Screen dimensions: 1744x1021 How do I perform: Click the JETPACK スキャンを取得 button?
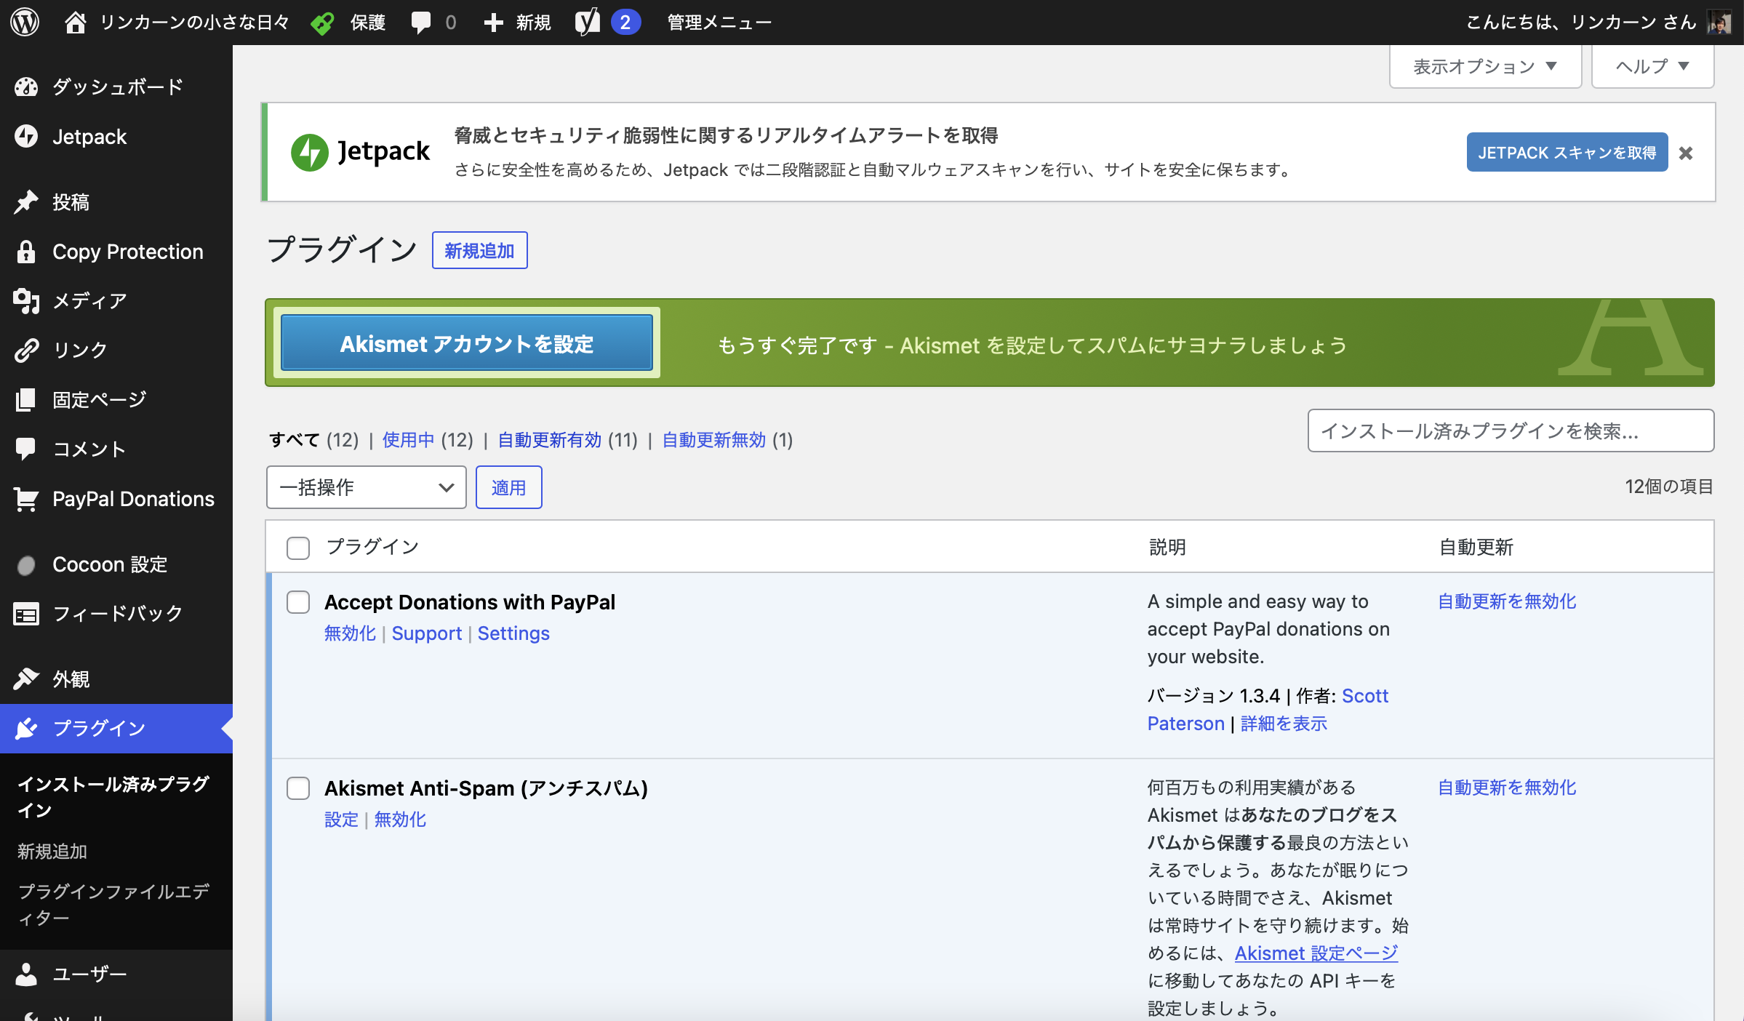pyautogui.click(x=1567, y=153)
